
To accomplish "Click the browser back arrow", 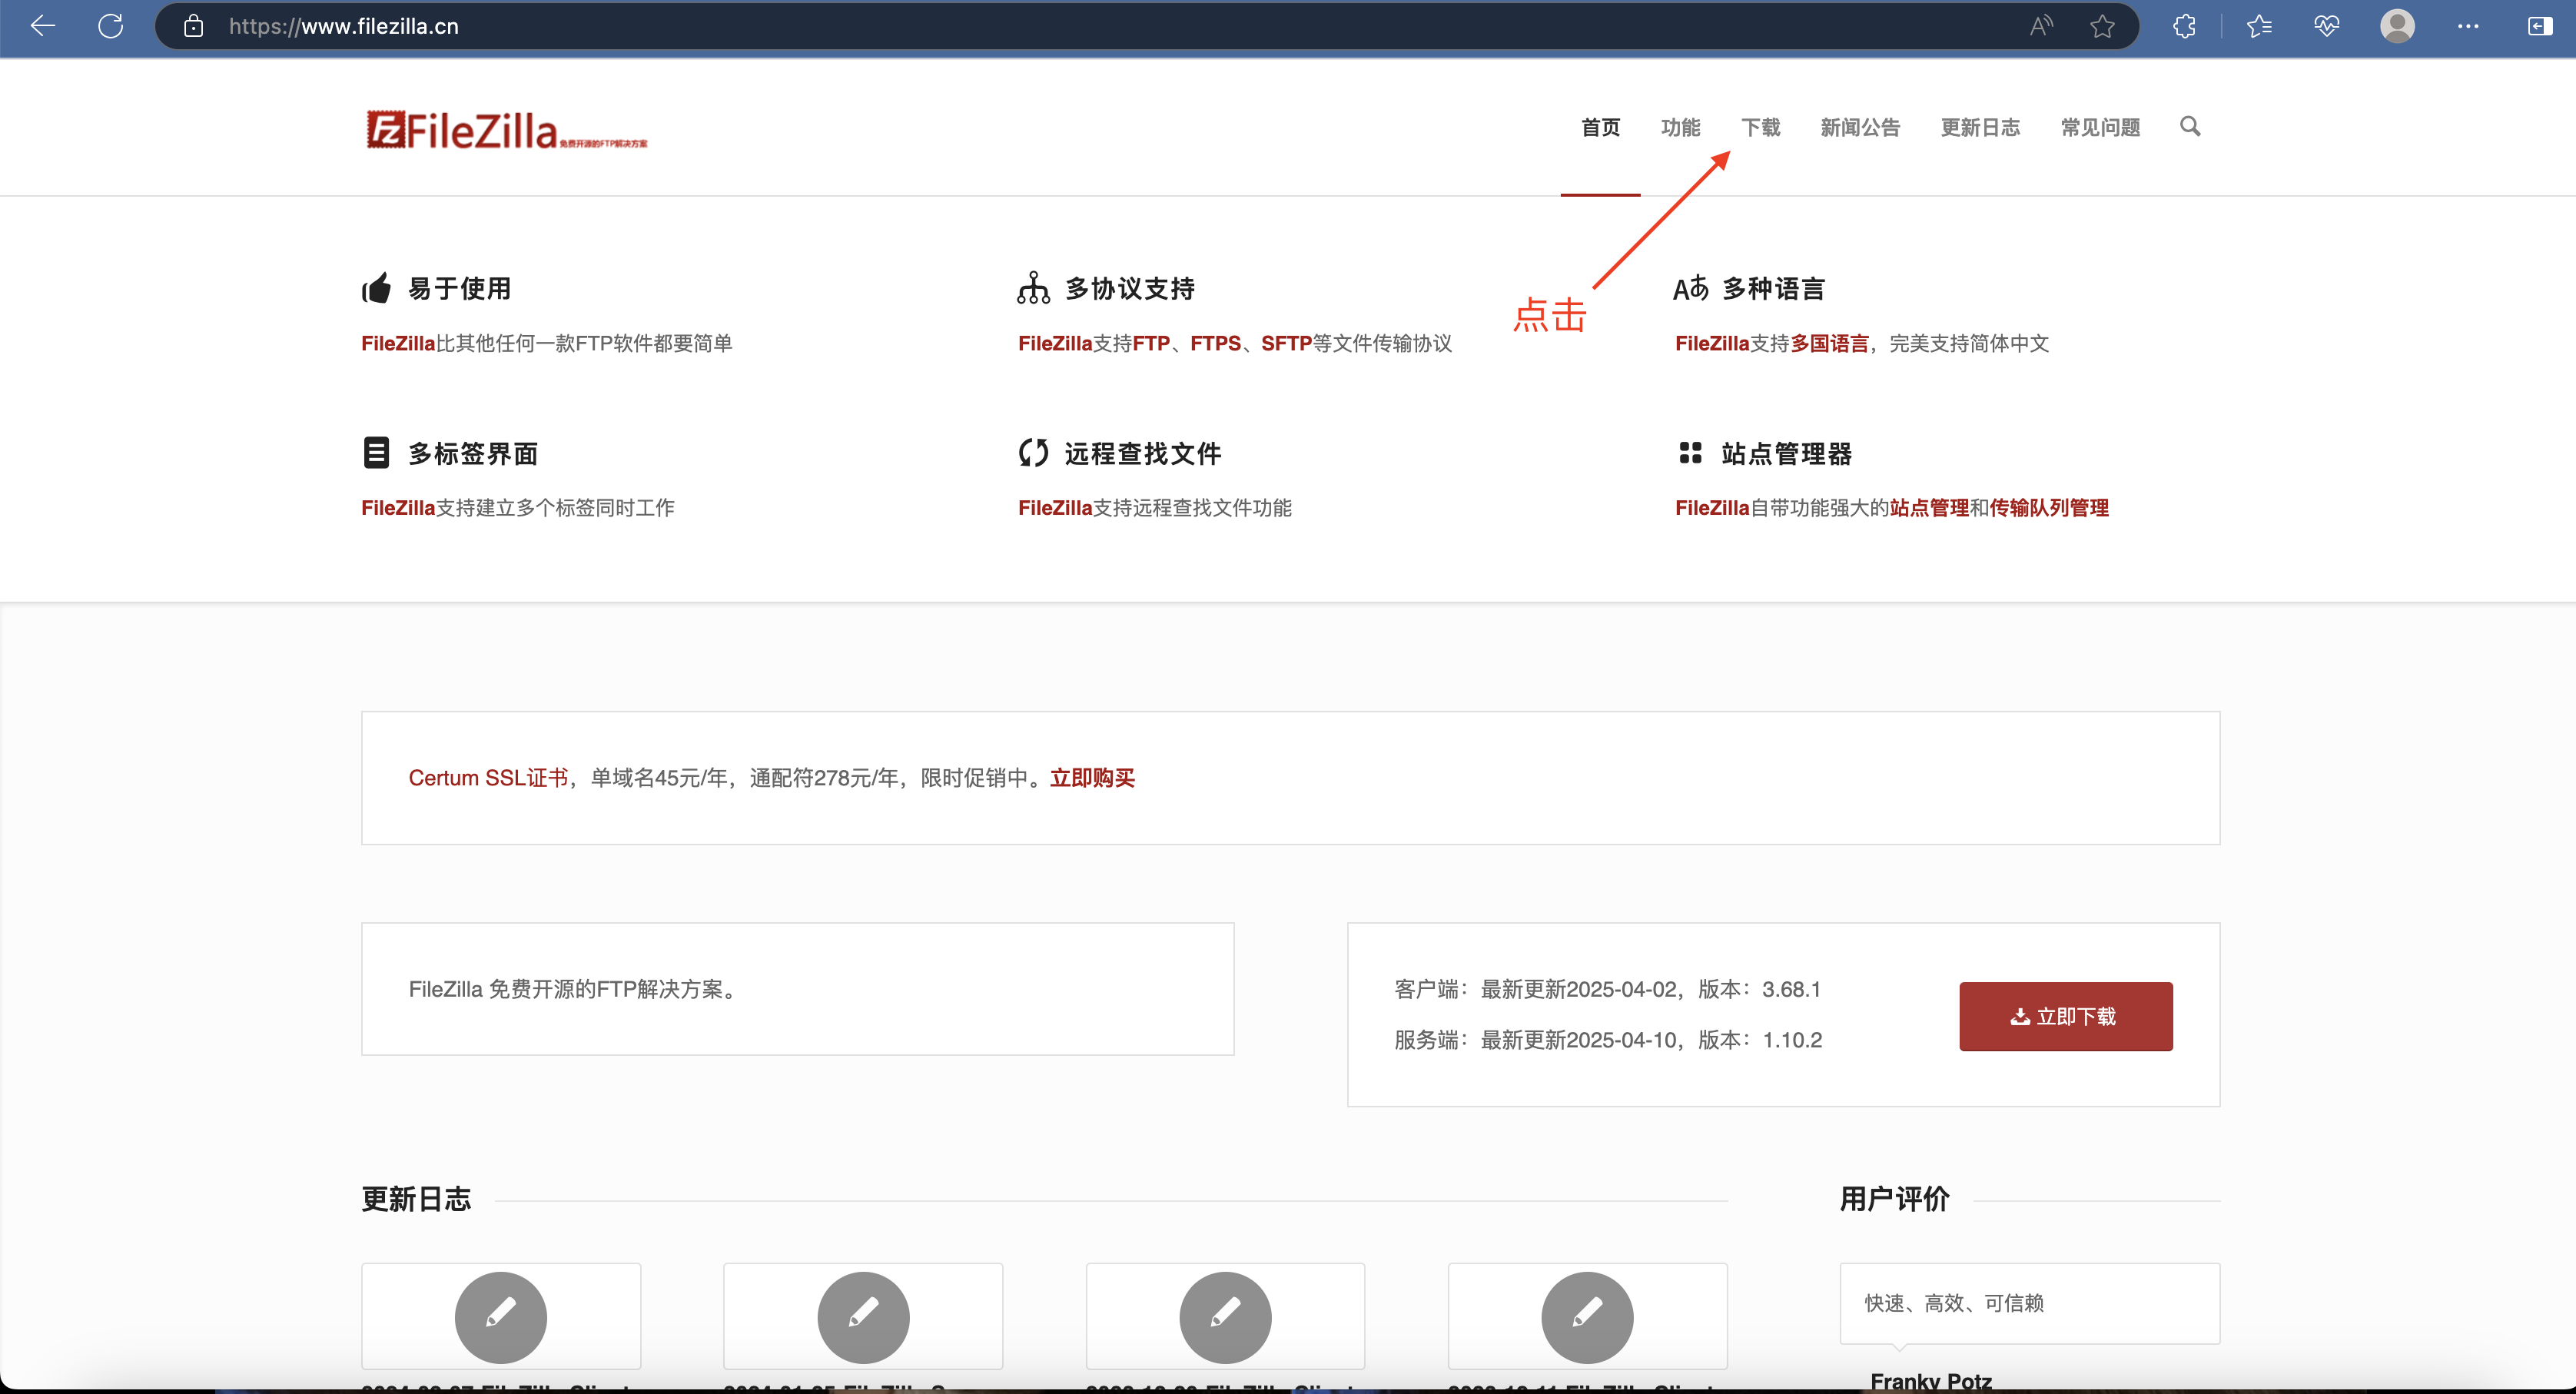I will pos(43,26).
